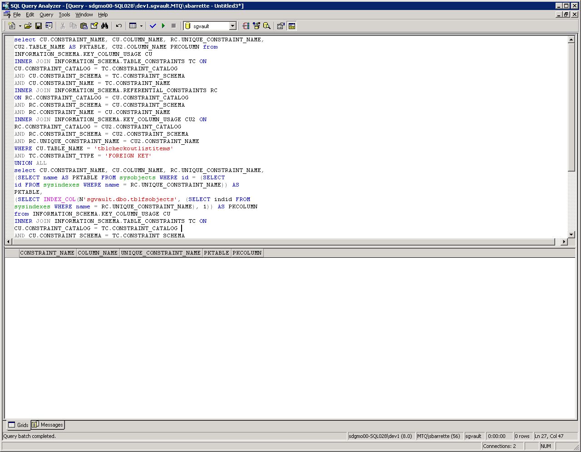This screenshot has height=452, width=581.
Task: Minimize the inner query child window
Action: click(x=559, y=15)
